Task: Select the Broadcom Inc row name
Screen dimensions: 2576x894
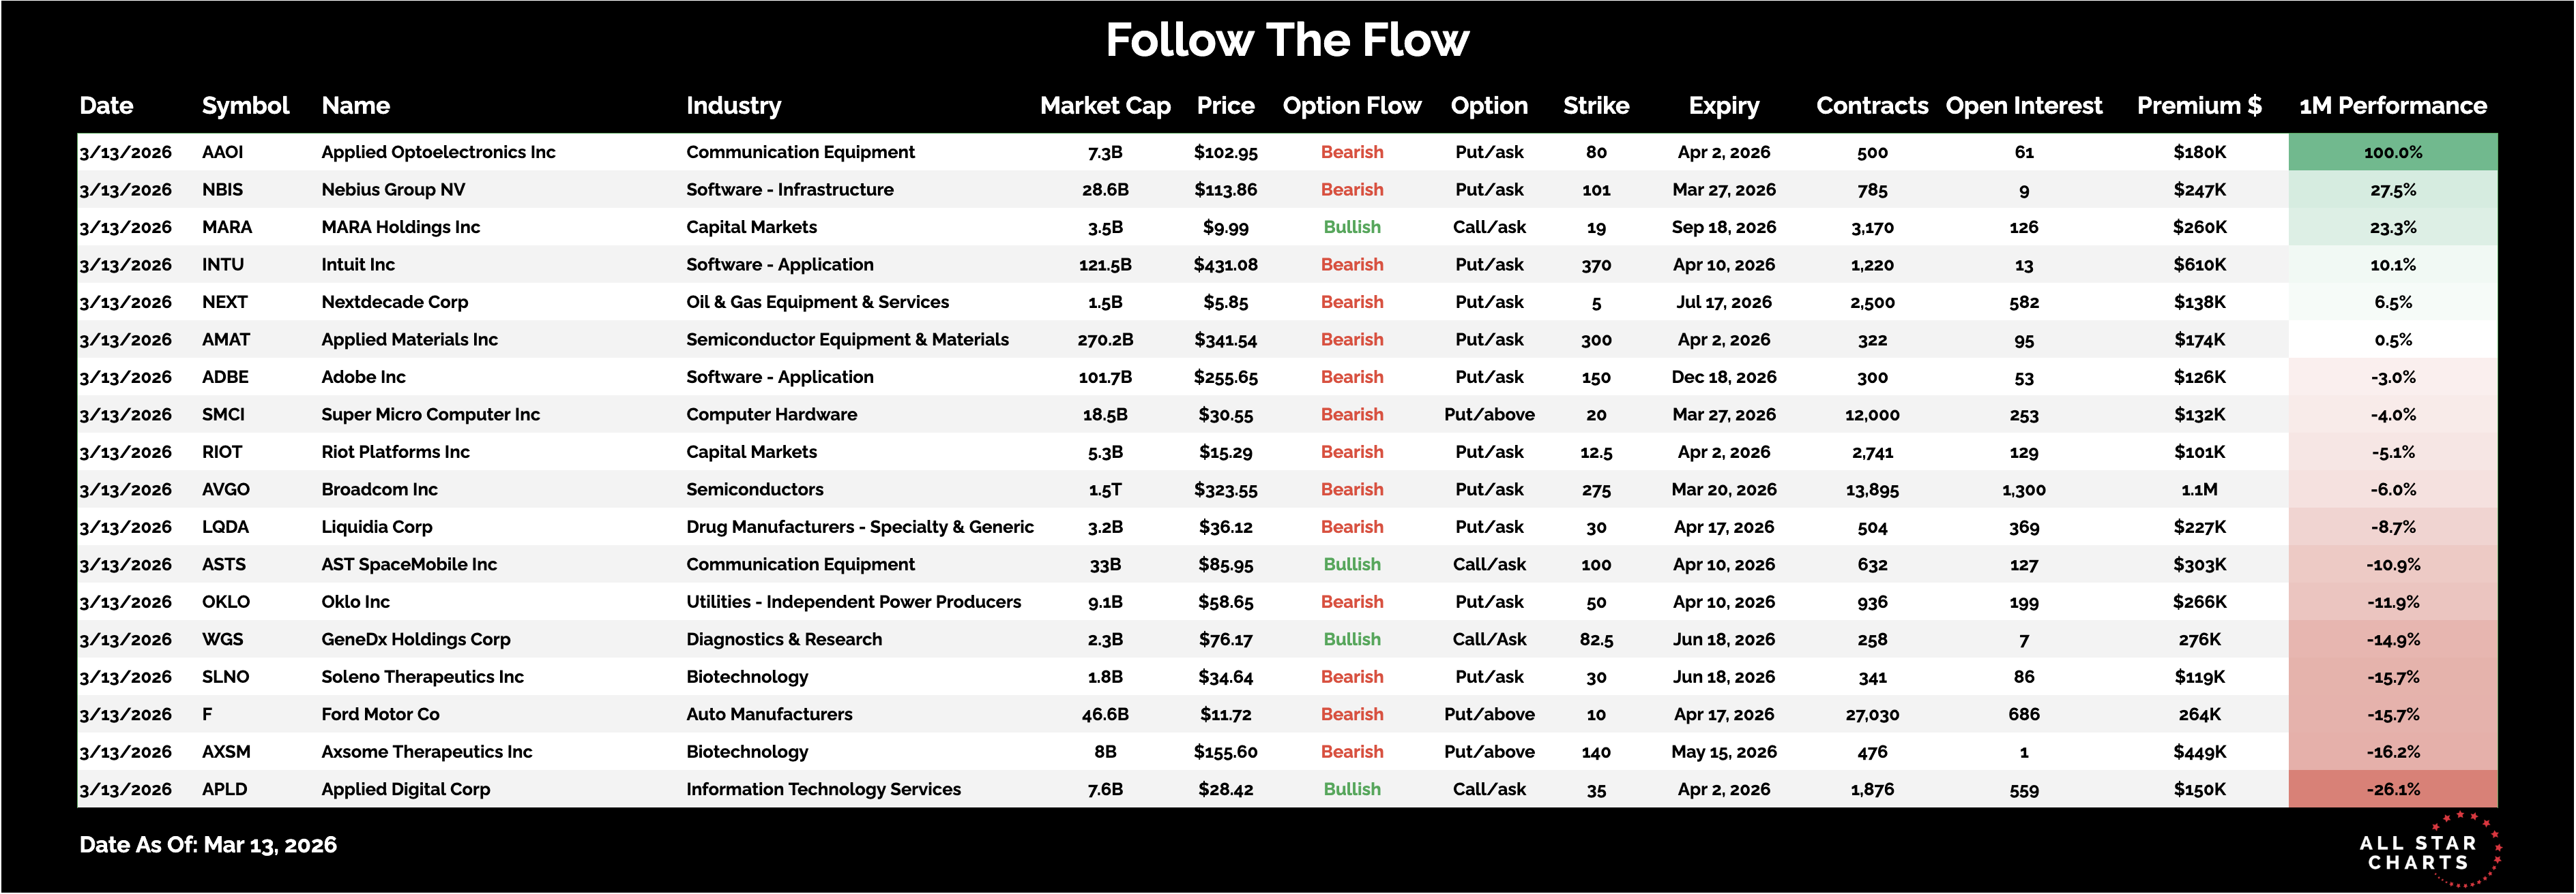Action: click(x=379, y=489)
